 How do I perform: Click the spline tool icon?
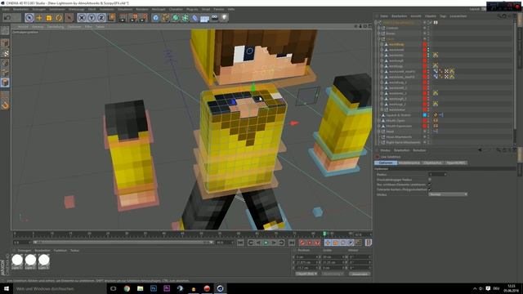point(165,18)
